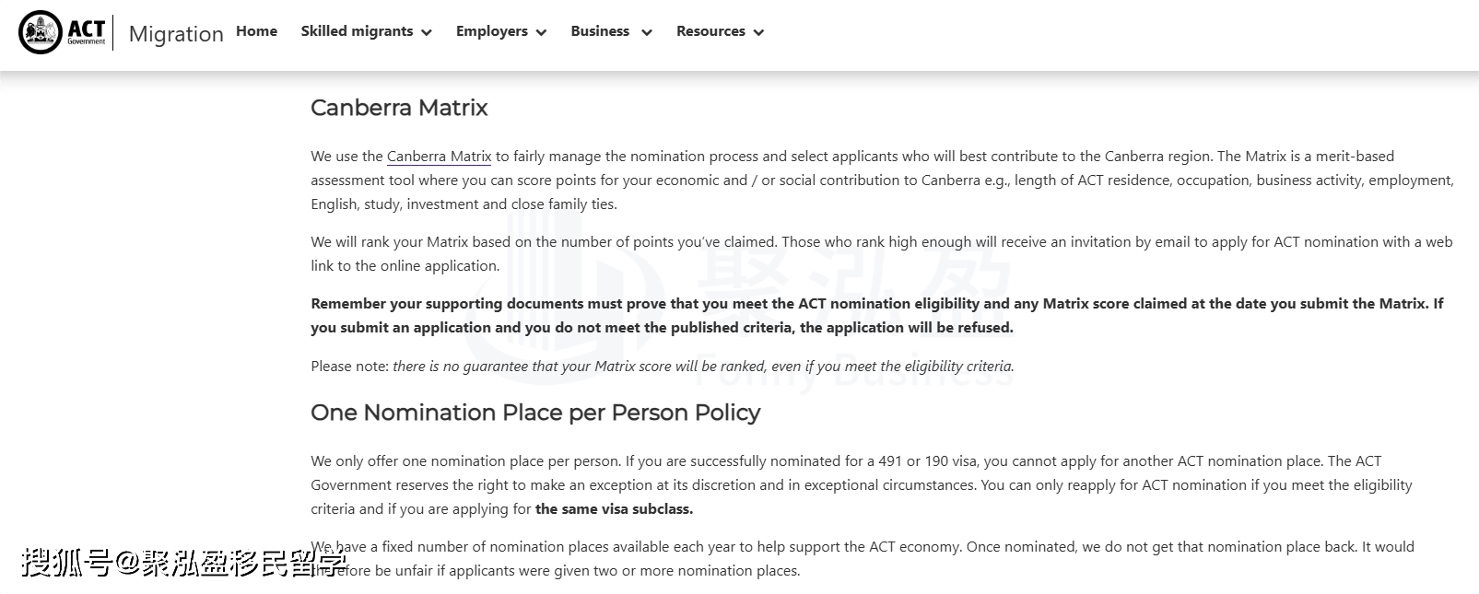Viewport: 1479px width, 594px height.
Task: Select the Skilled migrants menu label
Action: click(x=357, y=31)
